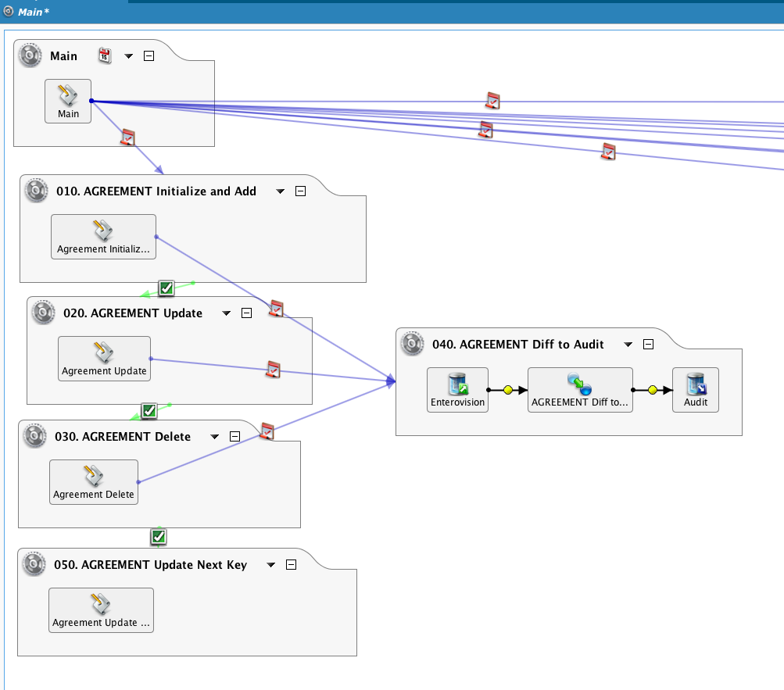Click the schedule calendar icon on Main
Image resolution: width=784 pixels, height=690 pixels.
106,55
